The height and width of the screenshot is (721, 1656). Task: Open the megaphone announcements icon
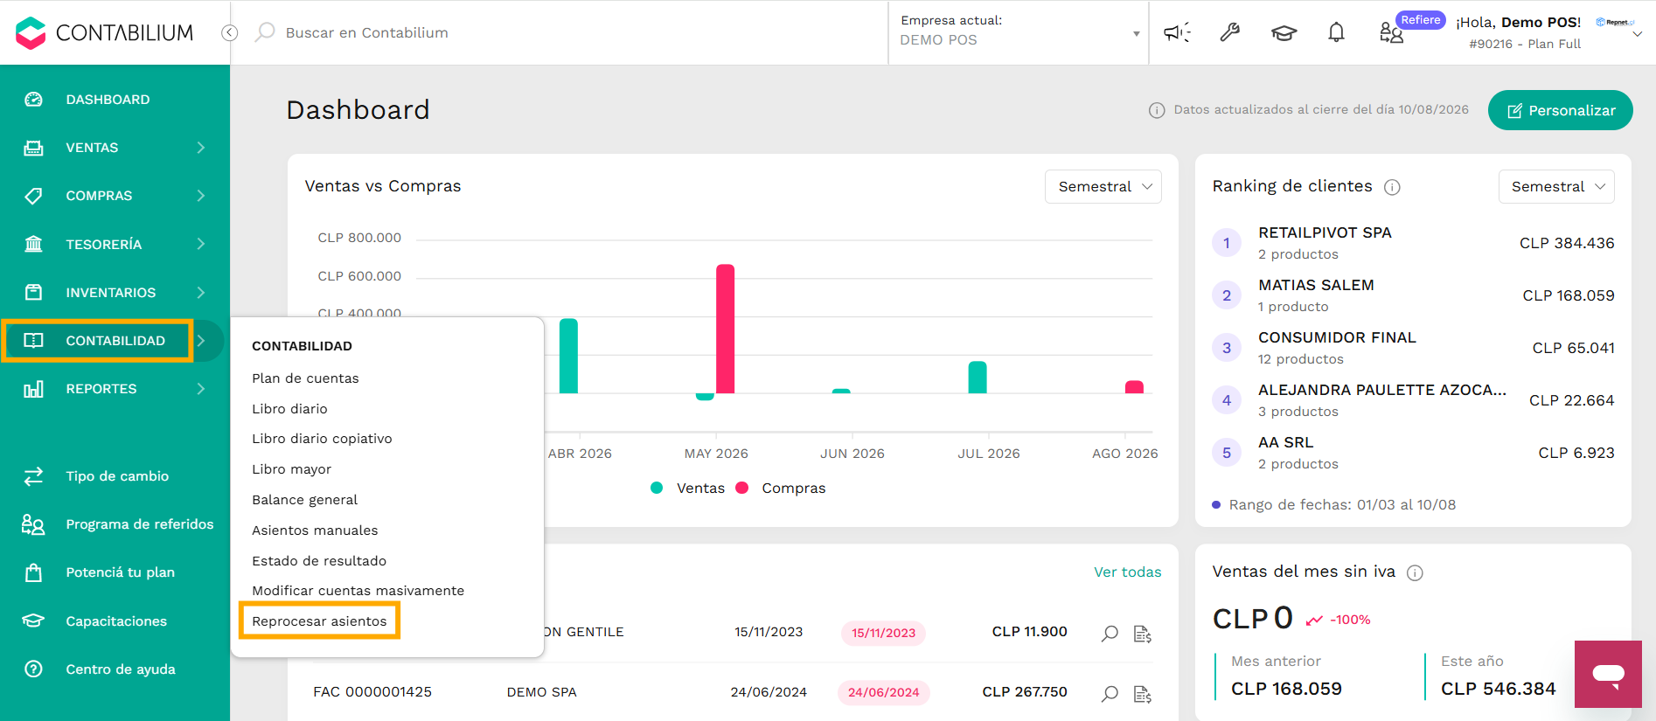pos(1177,33)
